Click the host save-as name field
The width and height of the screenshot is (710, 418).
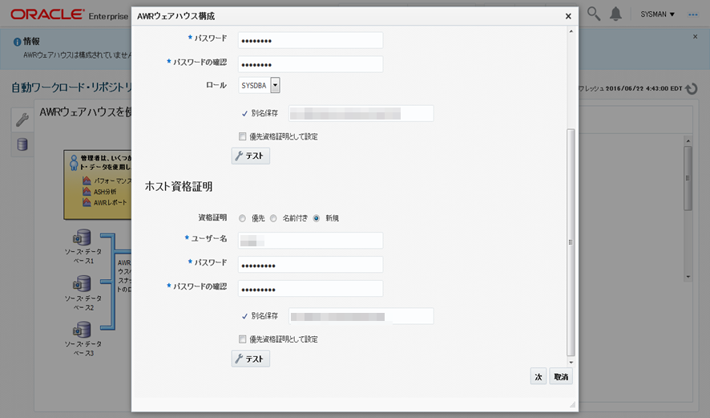tap(361, 316)
